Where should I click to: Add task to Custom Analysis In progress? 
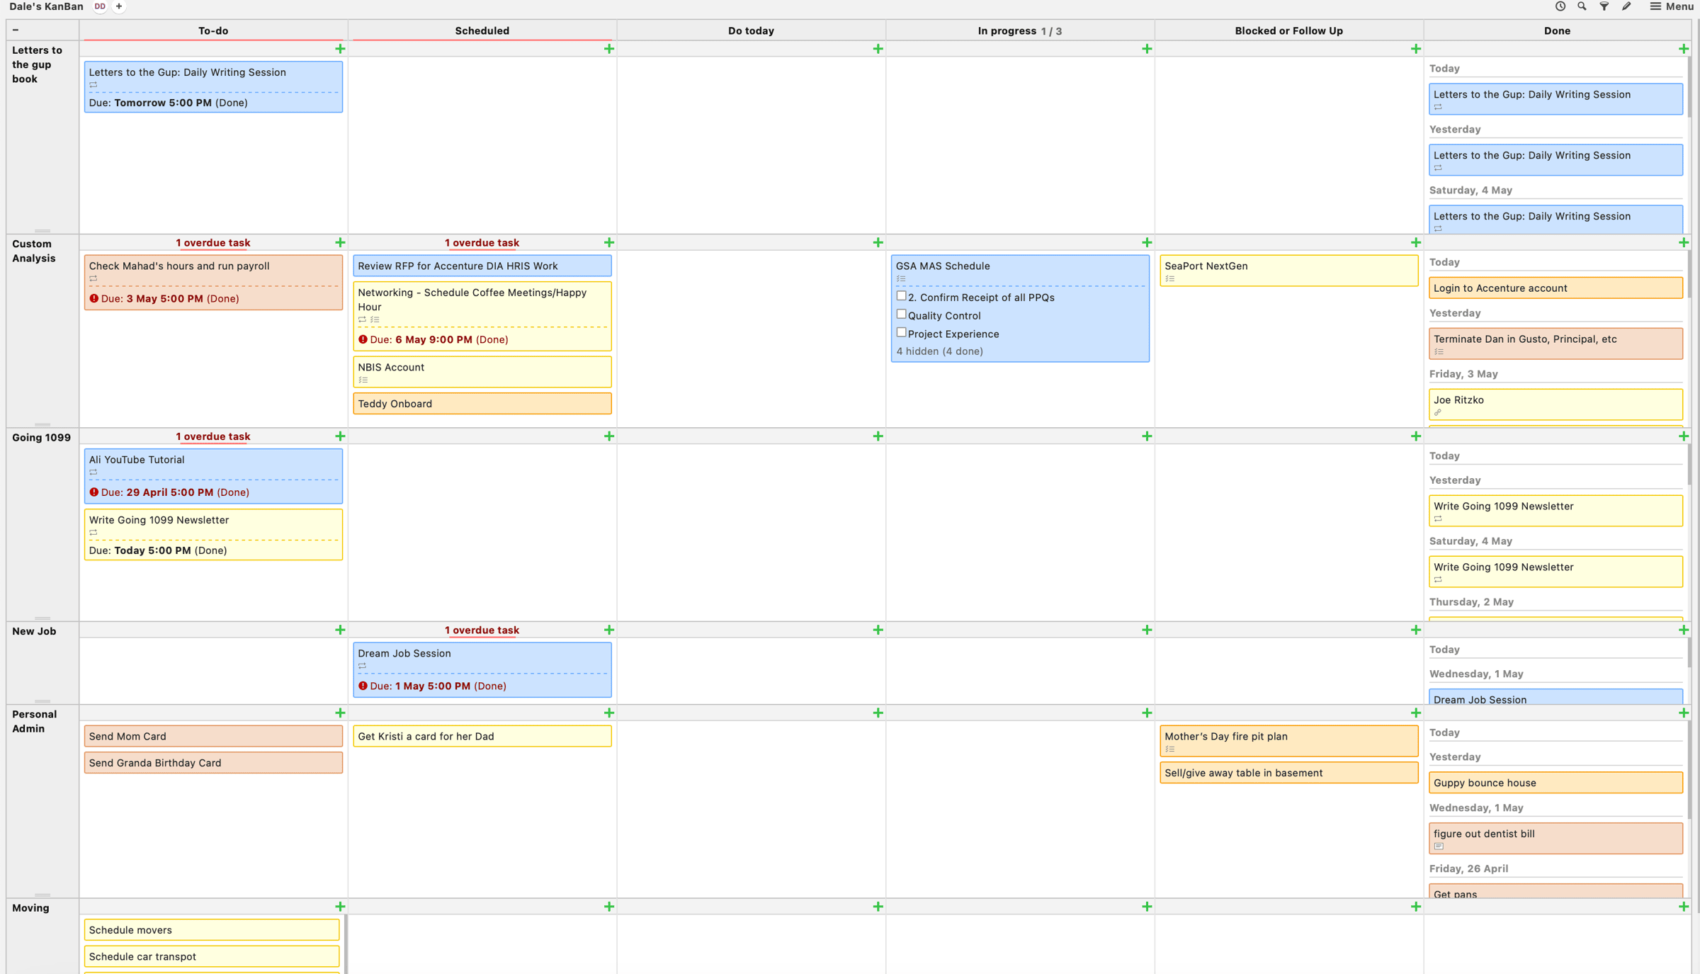click(x=1147, y=242)
